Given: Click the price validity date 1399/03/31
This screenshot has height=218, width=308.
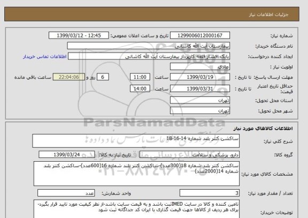Looking at the screenshot, I should pos(200,88).
